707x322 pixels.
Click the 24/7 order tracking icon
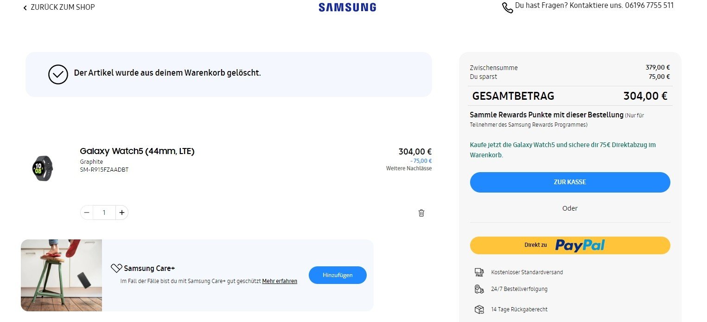pos(479,289)
